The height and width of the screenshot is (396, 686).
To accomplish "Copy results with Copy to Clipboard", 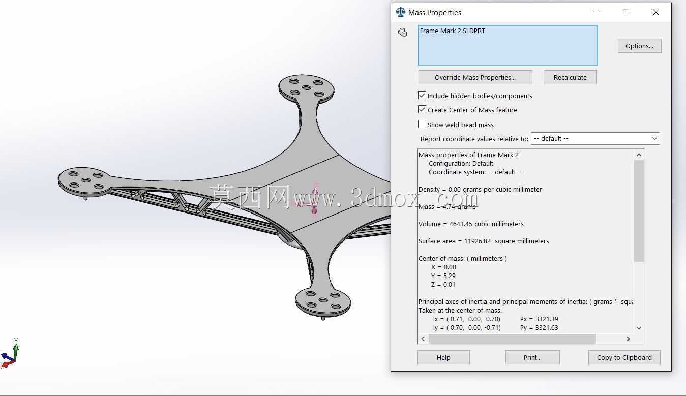I will 624,357.
